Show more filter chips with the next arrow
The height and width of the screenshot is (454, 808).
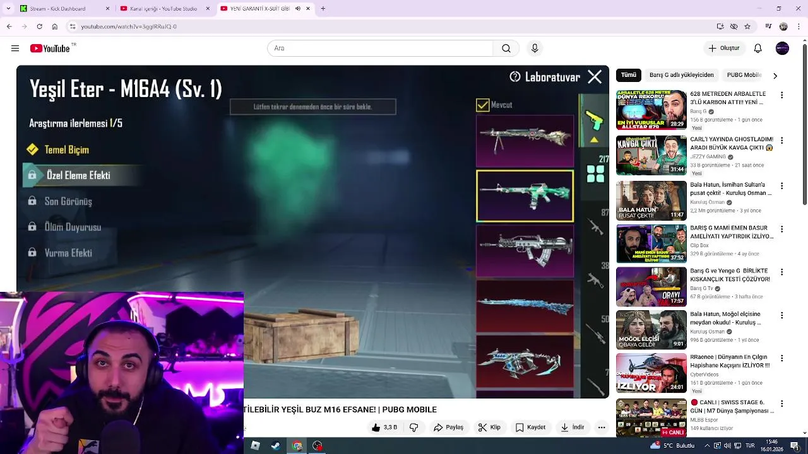click(x=775, y=76)
